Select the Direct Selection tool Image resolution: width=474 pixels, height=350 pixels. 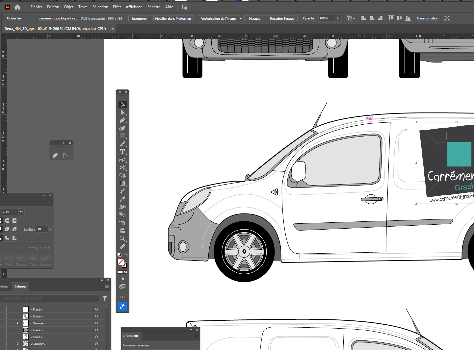point(122,113)
